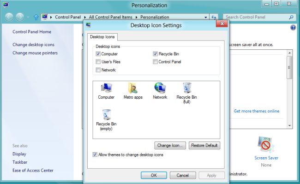Click the help question mark icon

coord(293,28)
